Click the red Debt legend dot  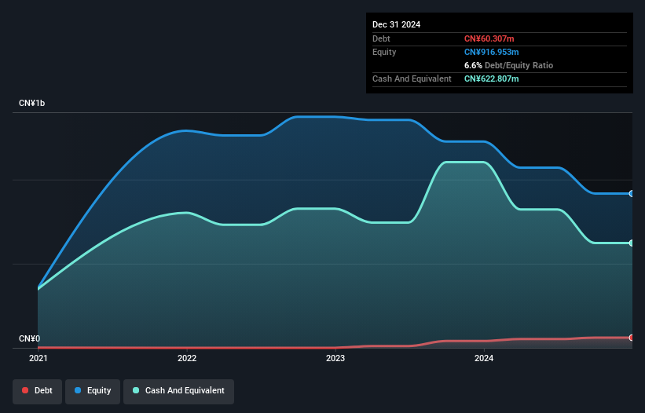[25, 390]
